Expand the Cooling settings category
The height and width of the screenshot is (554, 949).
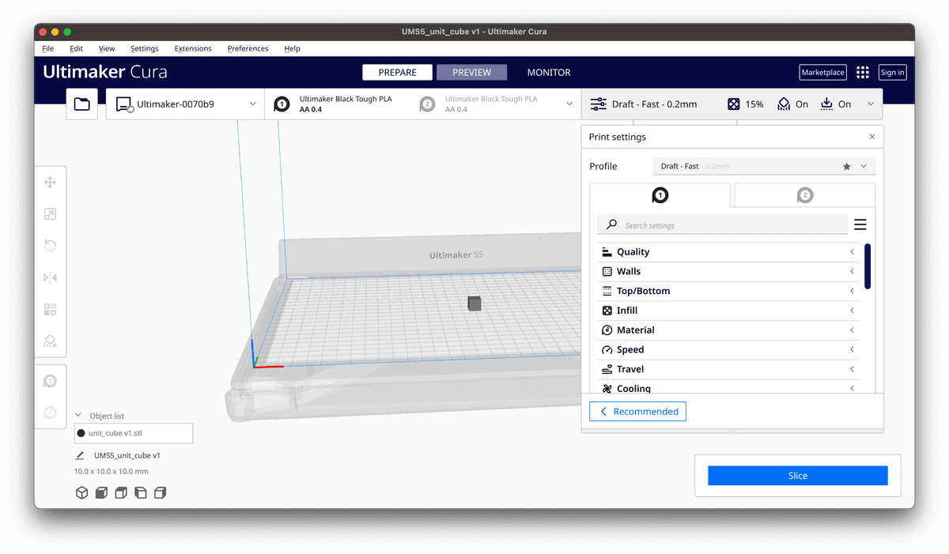point(728,386)
